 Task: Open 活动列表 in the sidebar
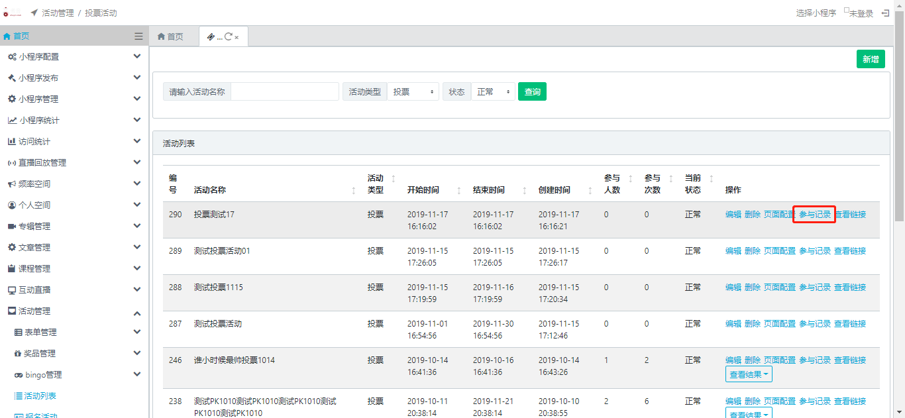click(40, 396)
